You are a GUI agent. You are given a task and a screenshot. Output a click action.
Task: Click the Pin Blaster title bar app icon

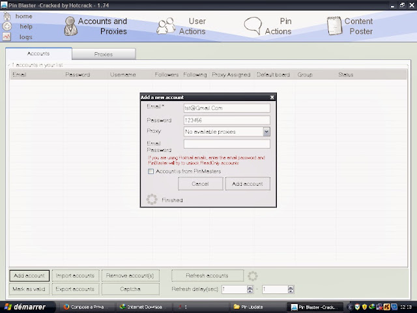coord(4,5)
